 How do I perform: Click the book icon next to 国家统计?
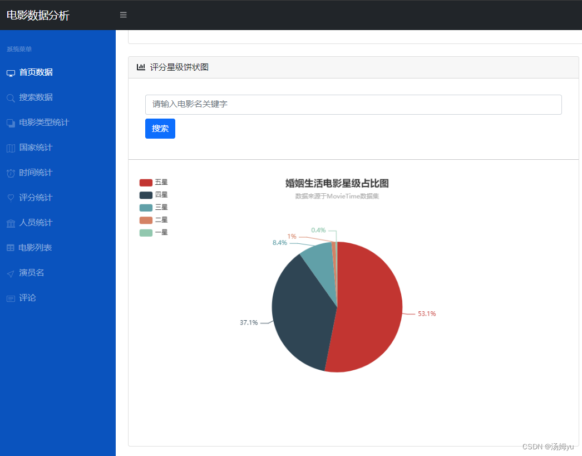pos(10,148)
